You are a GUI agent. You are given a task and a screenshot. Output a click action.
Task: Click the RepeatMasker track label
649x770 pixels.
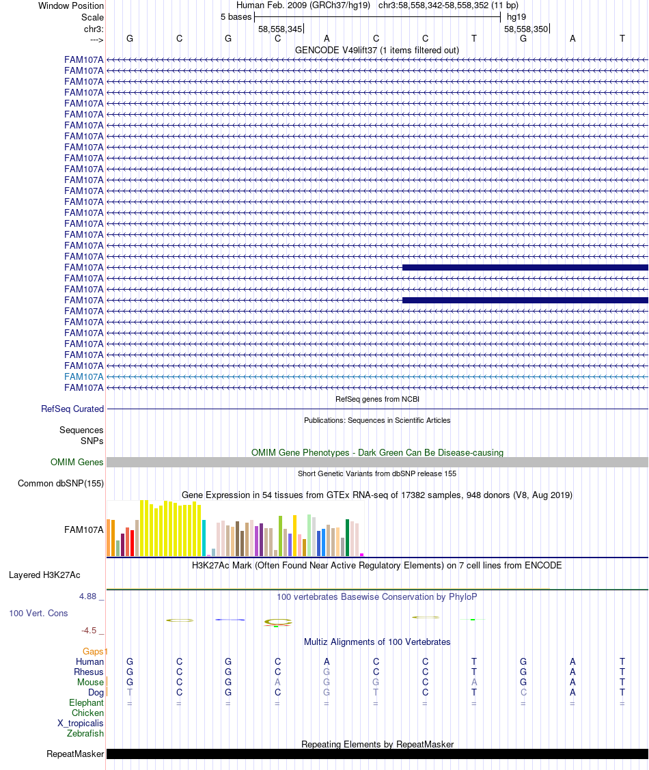click(75, 754)
